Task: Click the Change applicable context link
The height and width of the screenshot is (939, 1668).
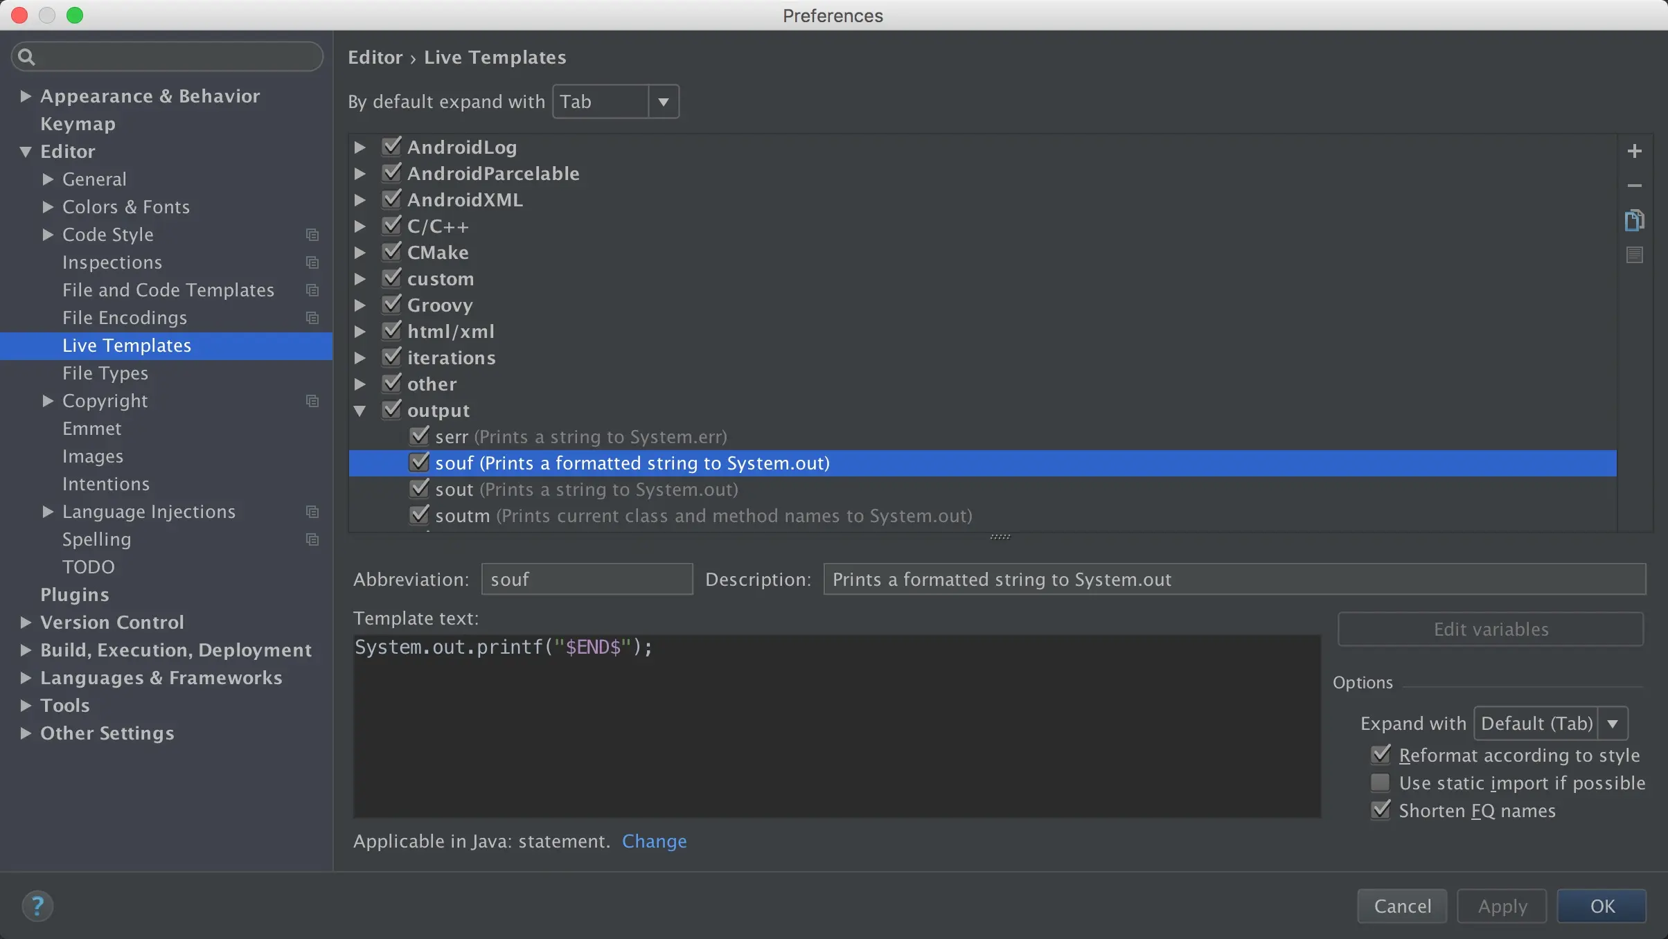Action: (654, 841)
